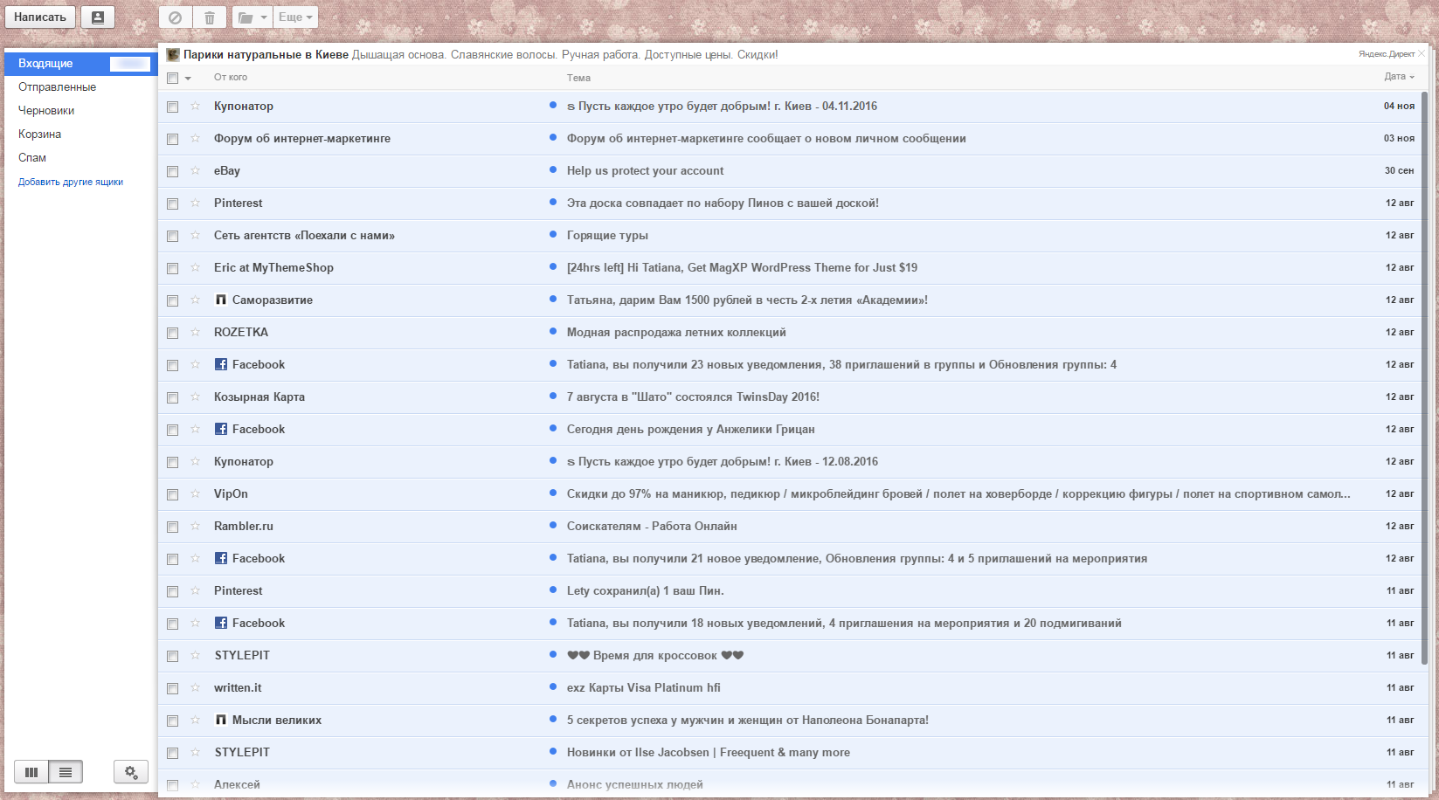
Task: Open the Соискателям - Работа Онлайн message
Action: pyautogui.click(x=652, y=526)
